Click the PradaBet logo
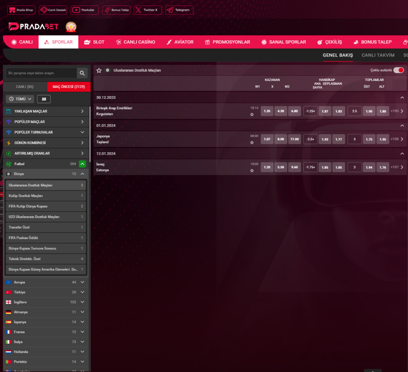 (33, 27)
